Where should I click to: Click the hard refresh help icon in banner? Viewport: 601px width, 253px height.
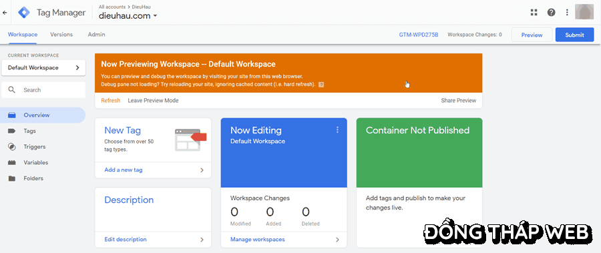(x=321, y=85)
